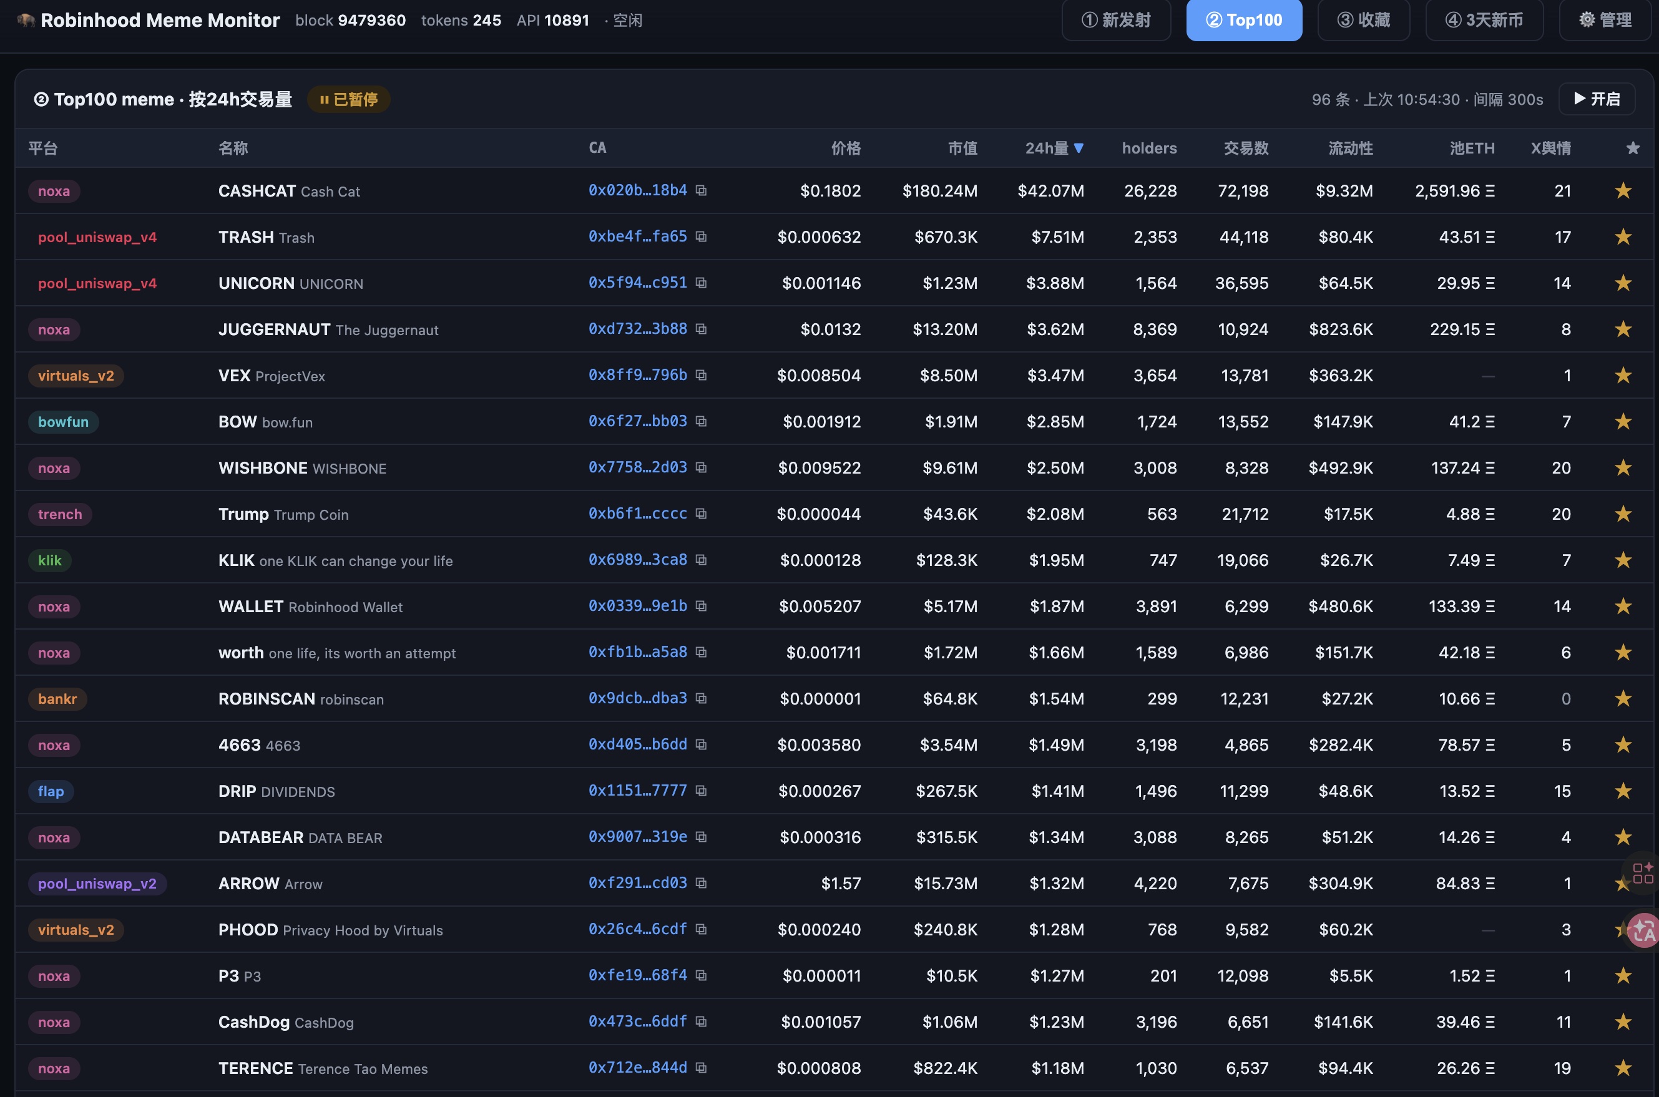
Task: Open CA link 0x6f27…bb03
Action: click(x=637, y=421)
